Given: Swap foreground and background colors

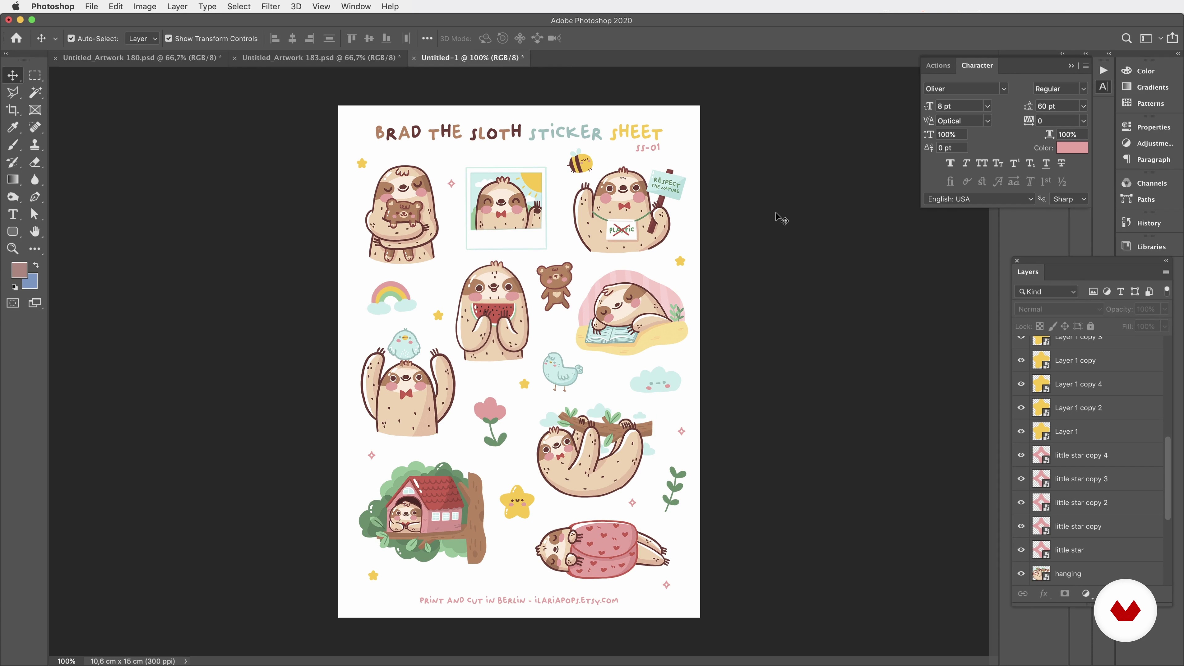Looking at the screenshot, I should (x=36, y=265).
